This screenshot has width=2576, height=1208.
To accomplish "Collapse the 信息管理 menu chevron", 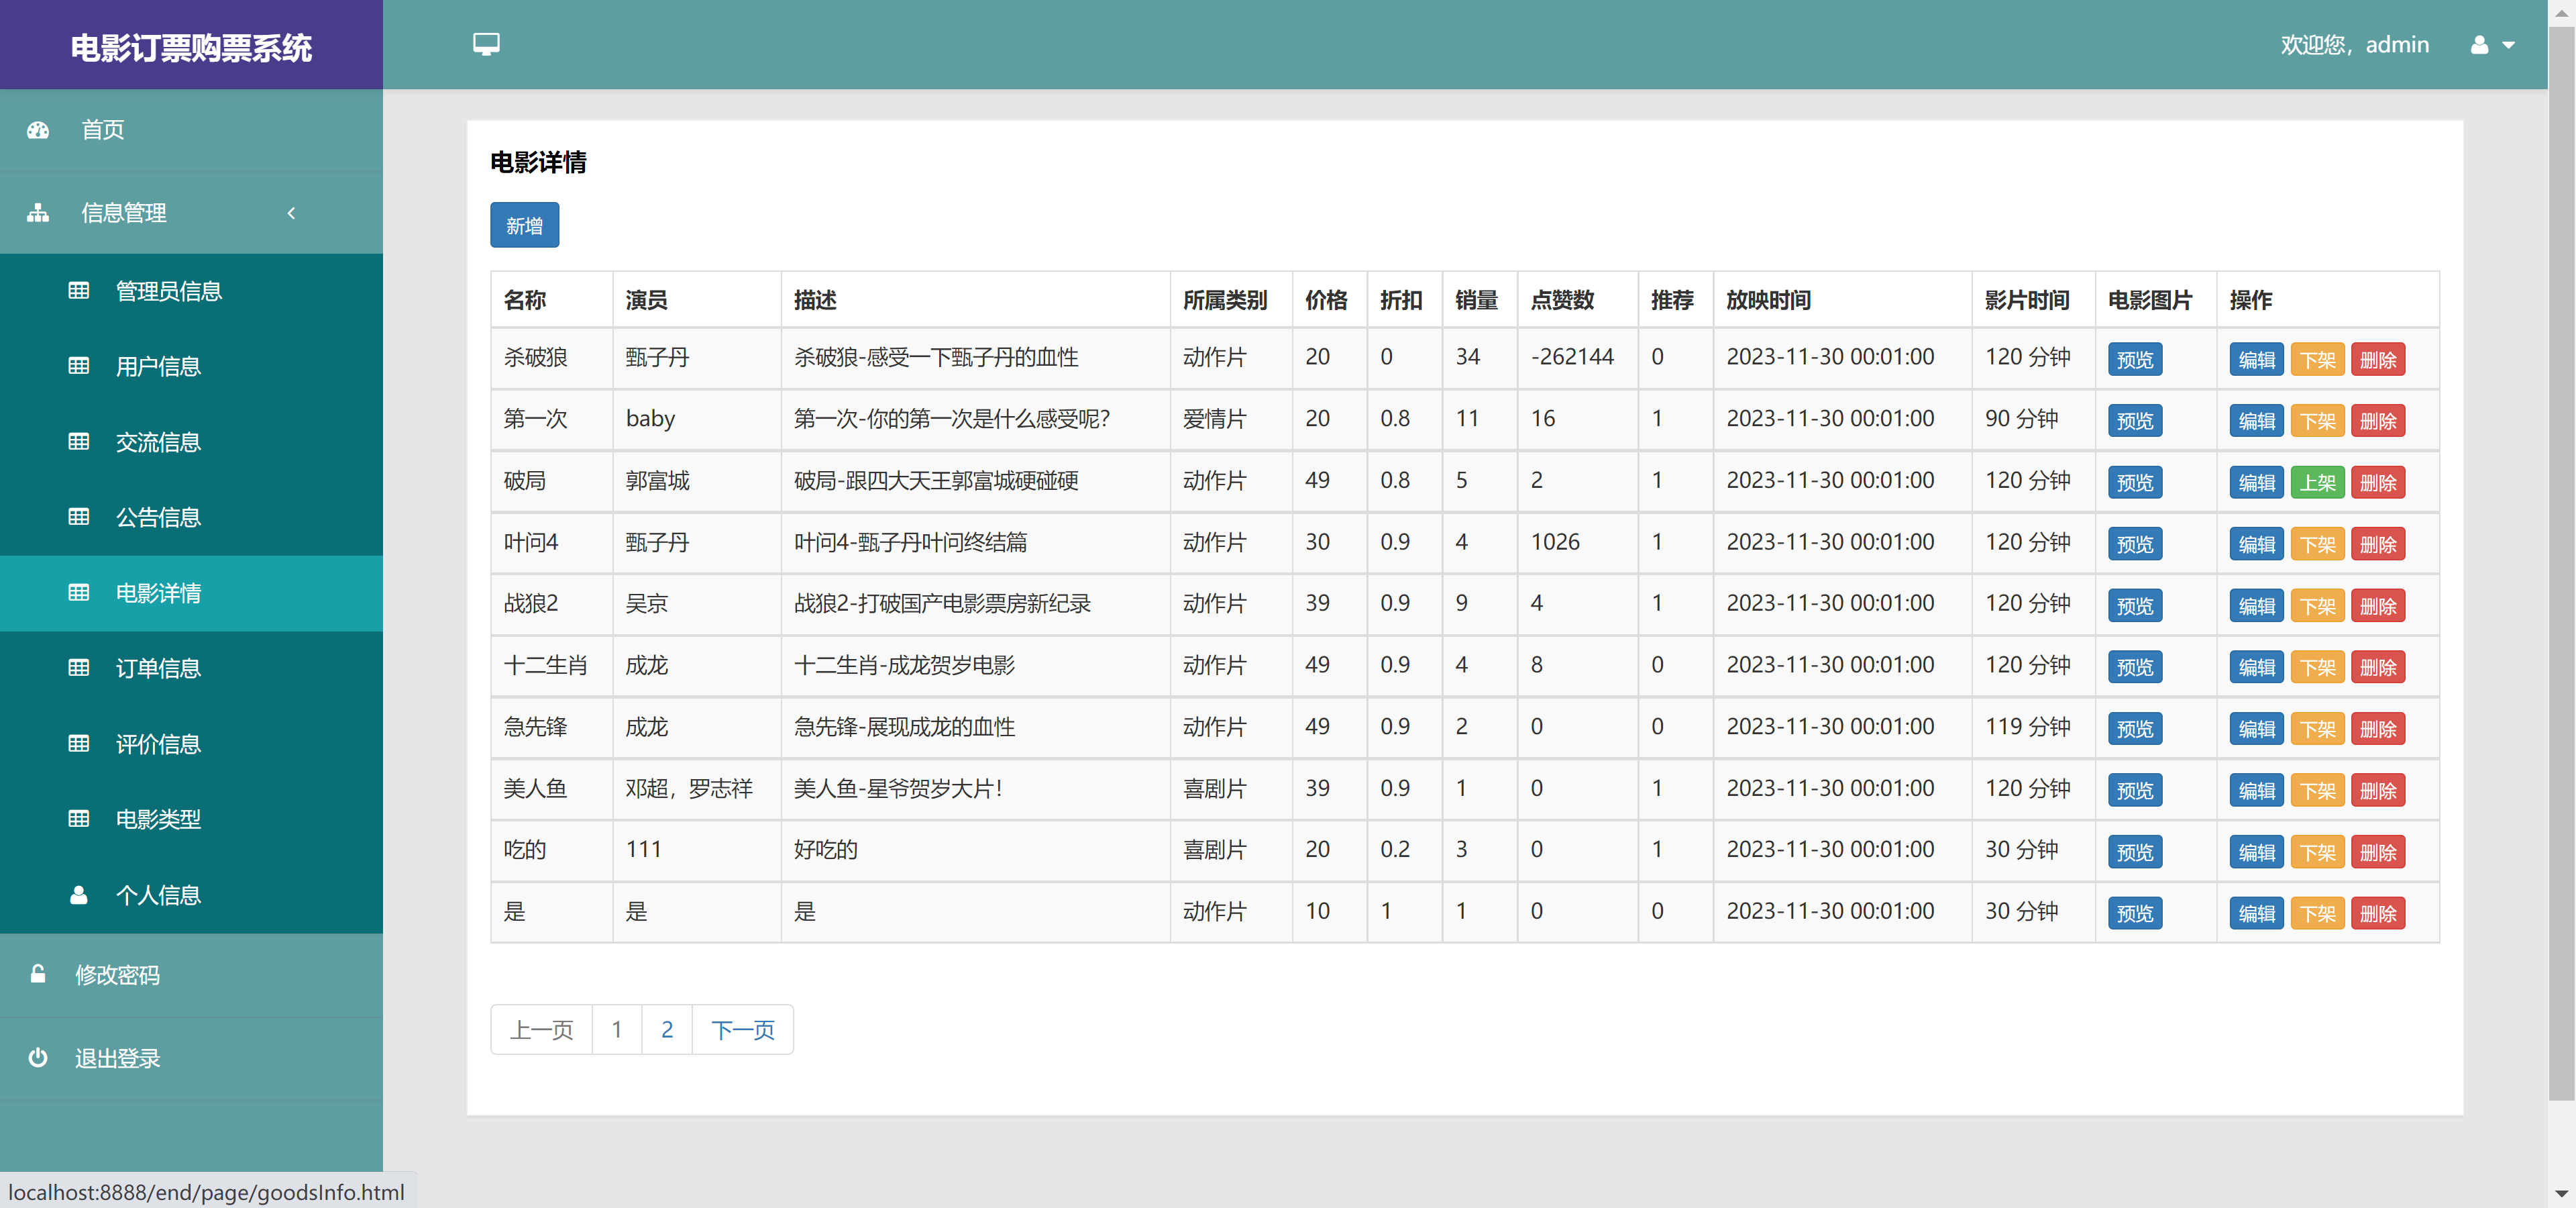I will pyautogui.click(x=291, y=213).
